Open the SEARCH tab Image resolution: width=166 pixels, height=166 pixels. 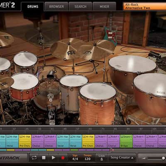click(81, 7)
